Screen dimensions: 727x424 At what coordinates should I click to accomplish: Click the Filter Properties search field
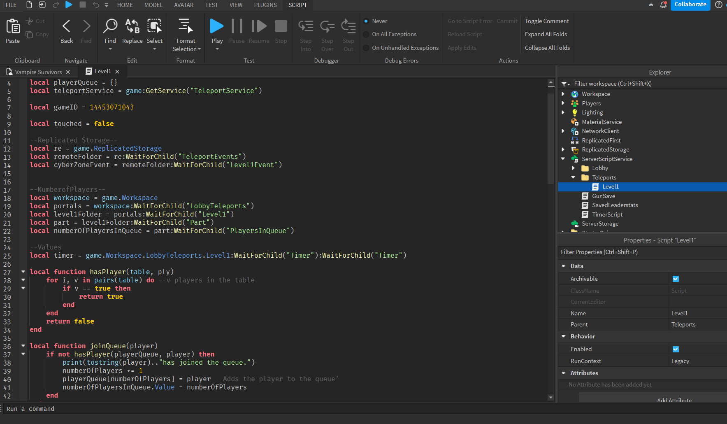[x=642, y=252]
